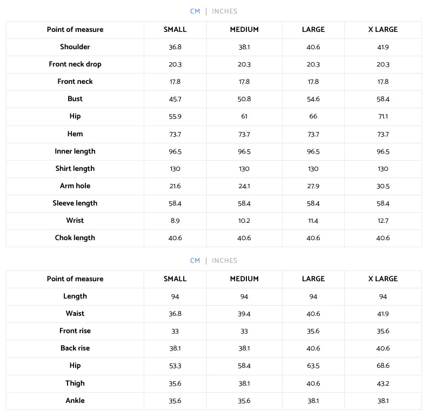Click the MEDIUM header in bottom table
This screenshot has width=429, height=417.
(x=244, y=279)
